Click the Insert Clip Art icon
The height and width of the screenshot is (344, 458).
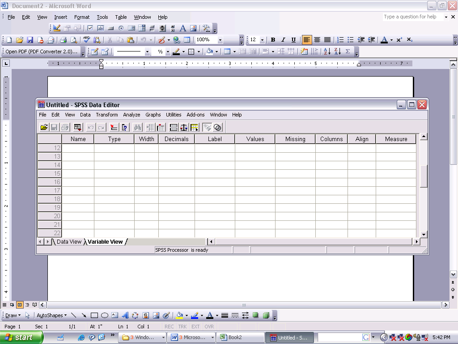[146, 315]
